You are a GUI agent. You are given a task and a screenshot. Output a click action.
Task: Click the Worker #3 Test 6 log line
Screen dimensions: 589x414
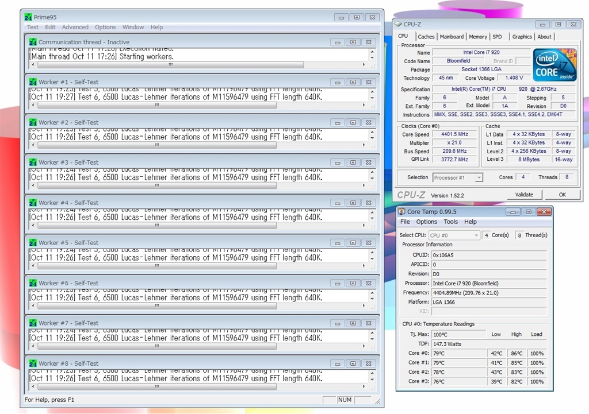coord(176,177)
